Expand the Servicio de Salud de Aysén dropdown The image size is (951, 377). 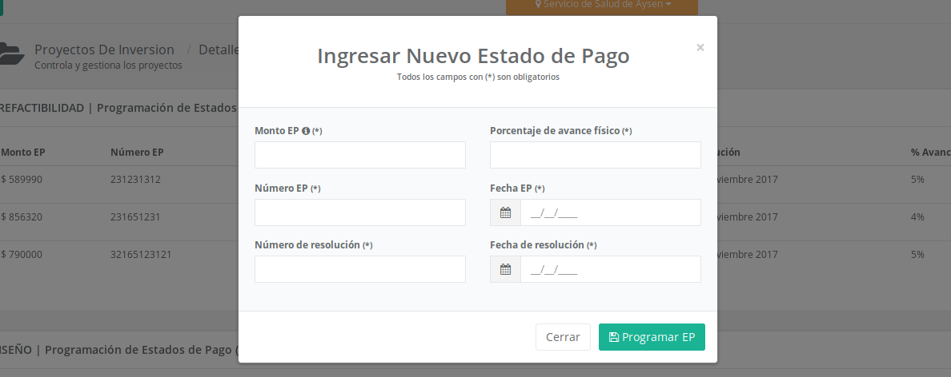pyautogui.click(x=602, y=5)
